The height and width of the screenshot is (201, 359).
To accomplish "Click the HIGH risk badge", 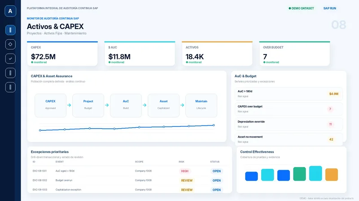I will coord(185,171).
